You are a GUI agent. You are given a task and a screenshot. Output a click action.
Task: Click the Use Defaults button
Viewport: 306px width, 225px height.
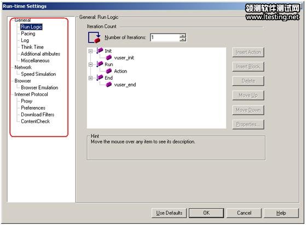tap(169, 213)
